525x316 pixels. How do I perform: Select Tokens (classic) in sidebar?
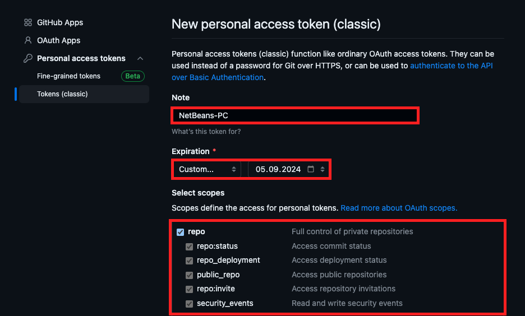click(62, 94)
